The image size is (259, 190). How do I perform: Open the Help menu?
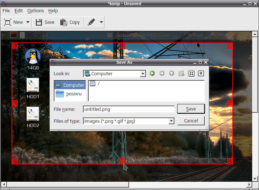tap(53, 11)
